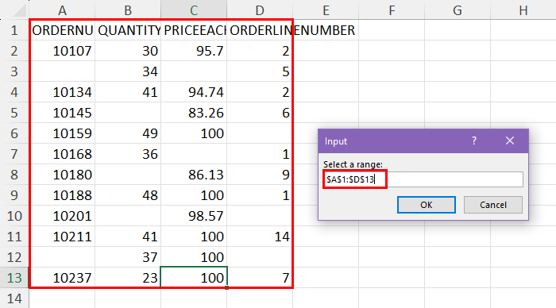Select cell containing 36
The height and width of the screenshot is (308, 556).
pyautogui.click(x=128, y=154)
